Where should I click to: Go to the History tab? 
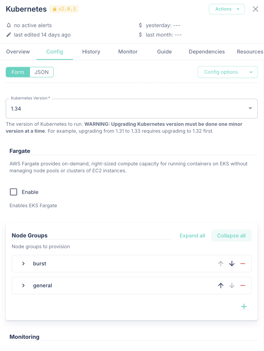pos(91,52)
